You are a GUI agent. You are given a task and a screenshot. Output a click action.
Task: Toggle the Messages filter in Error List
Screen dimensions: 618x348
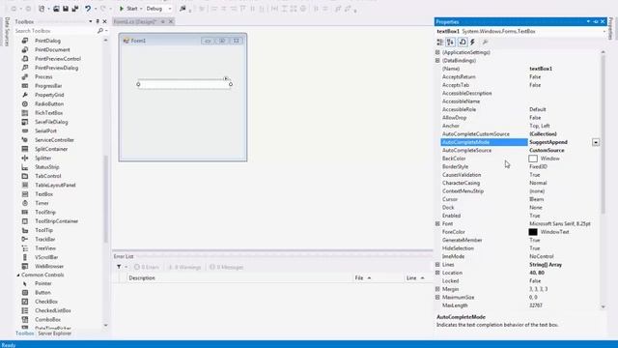[x=227, y=267]
